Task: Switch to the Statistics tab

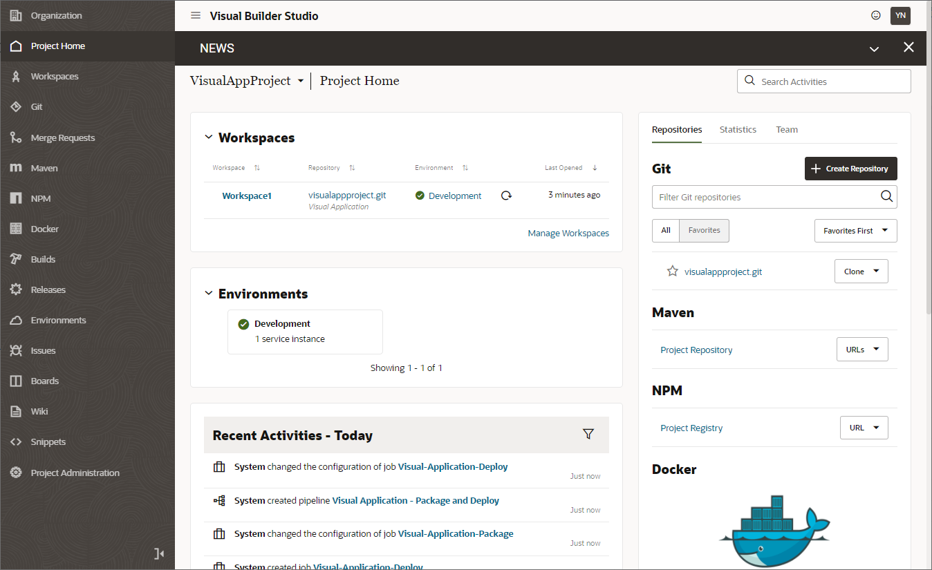Action: point(738,130)
